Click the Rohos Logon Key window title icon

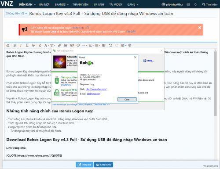pyautogui.click(x=54, y=50)
